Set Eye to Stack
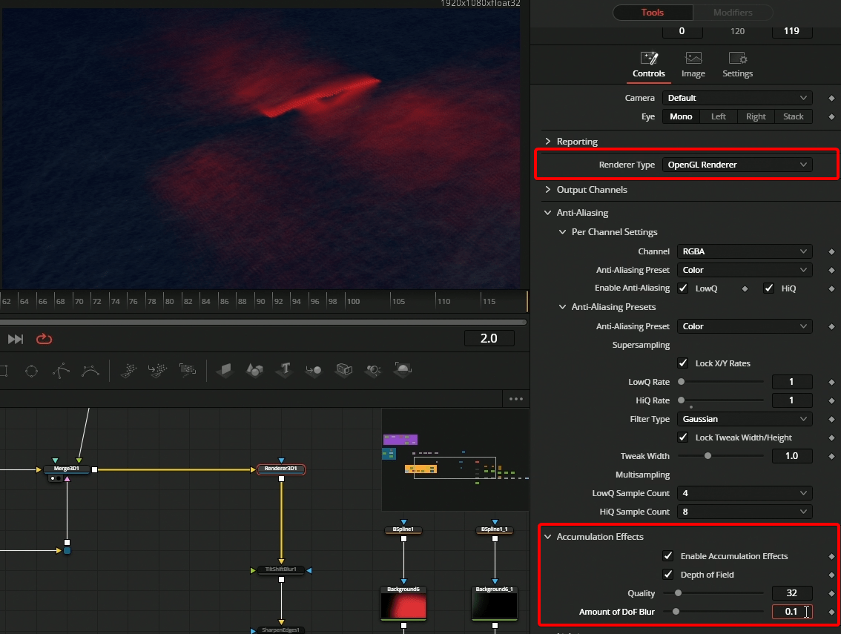The height and width of the screenshot is (634, 841). pos(794,116)
